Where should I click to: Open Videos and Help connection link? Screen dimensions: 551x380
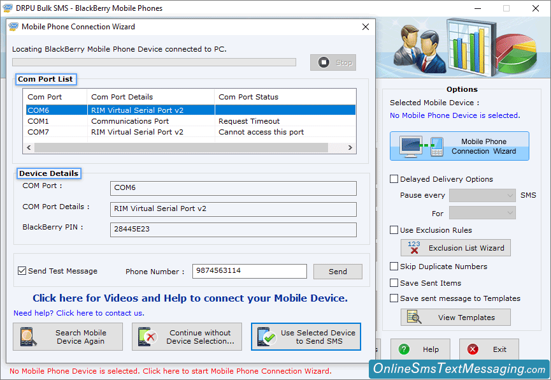click(x=190, y=298)
